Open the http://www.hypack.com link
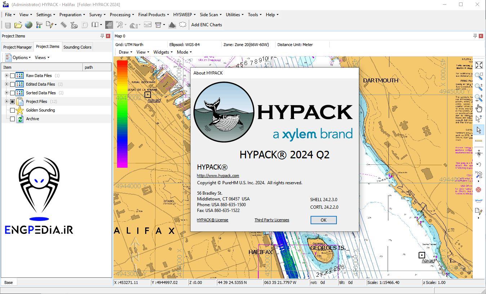486x294 pixels. [x=218, y=176]
